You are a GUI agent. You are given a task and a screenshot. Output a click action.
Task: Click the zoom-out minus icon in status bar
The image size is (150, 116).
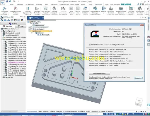coord(127,114)
